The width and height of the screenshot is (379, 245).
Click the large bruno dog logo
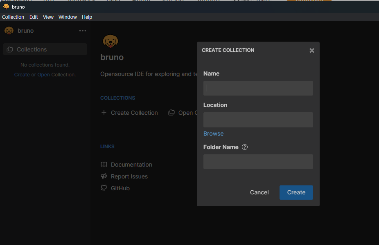[x=111, y=41]
